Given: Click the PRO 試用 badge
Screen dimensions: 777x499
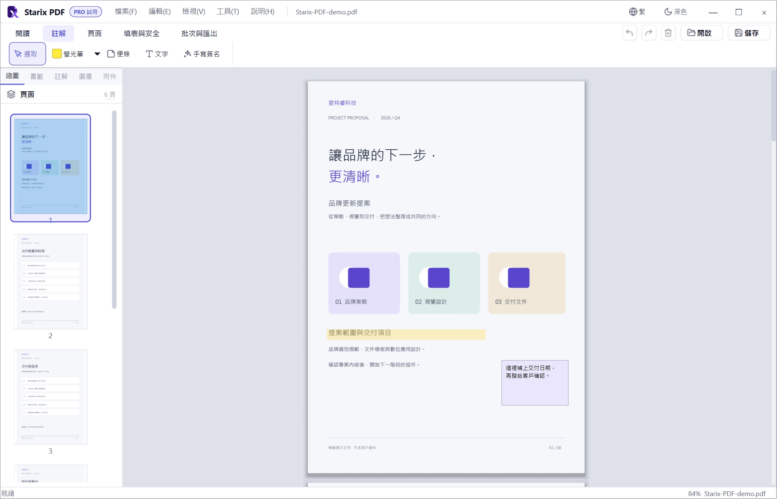Looking at the screenshot, I should (x=85, y=12).
